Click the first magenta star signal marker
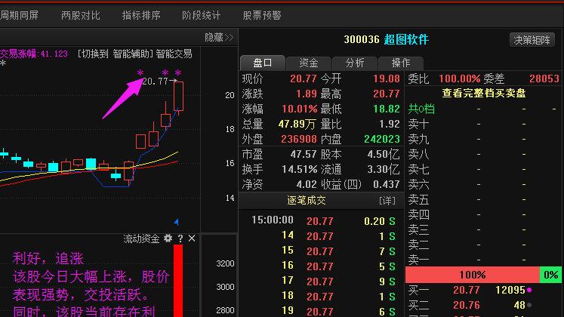564x317 pixels. click(x=140, y=73)
